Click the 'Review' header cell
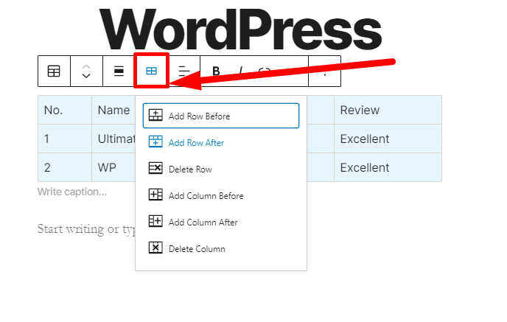Viewport: 507px width, 322px height. point(388,110)
